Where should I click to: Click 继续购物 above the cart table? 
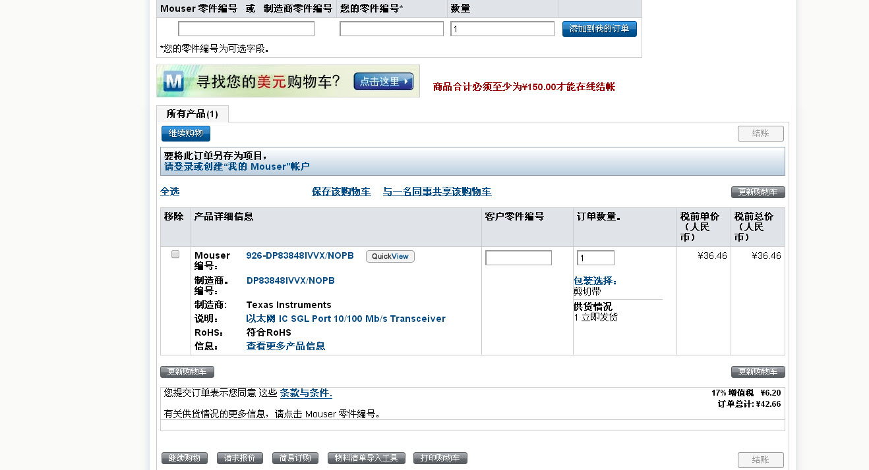coord(186,134)
